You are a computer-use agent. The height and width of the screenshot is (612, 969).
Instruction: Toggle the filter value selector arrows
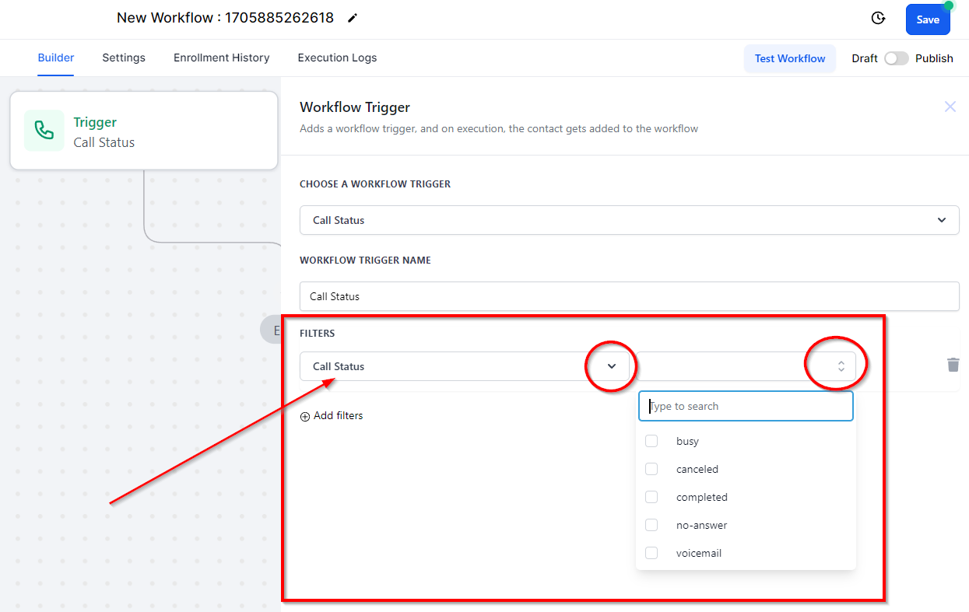(841, 366)
